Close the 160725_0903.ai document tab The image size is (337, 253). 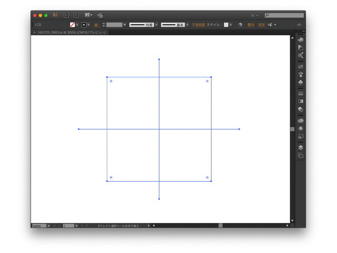(x=34, y=33)
